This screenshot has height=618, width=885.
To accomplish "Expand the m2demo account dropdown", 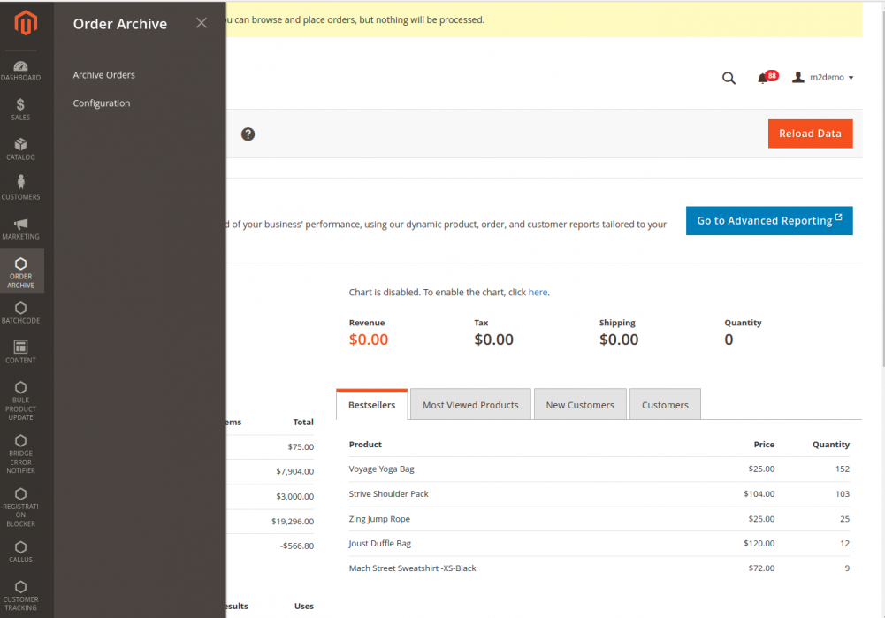I will (x=822, y=77).
